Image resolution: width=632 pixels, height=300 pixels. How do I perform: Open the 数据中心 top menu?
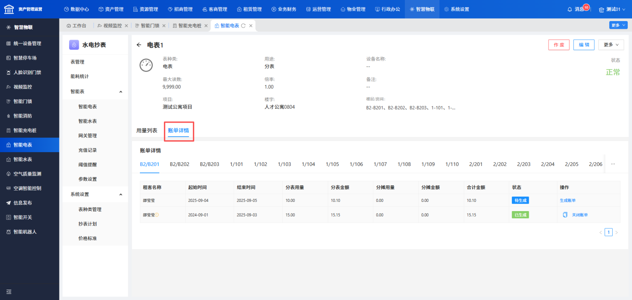pyautogui.click(x=76, y=9)
